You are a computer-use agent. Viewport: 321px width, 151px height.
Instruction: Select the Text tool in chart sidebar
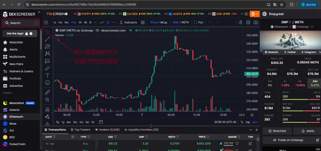[47, 75]
